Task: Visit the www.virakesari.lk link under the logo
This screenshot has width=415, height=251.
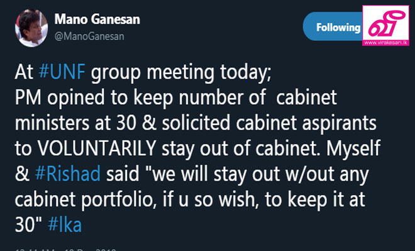Action: [385, 43]
